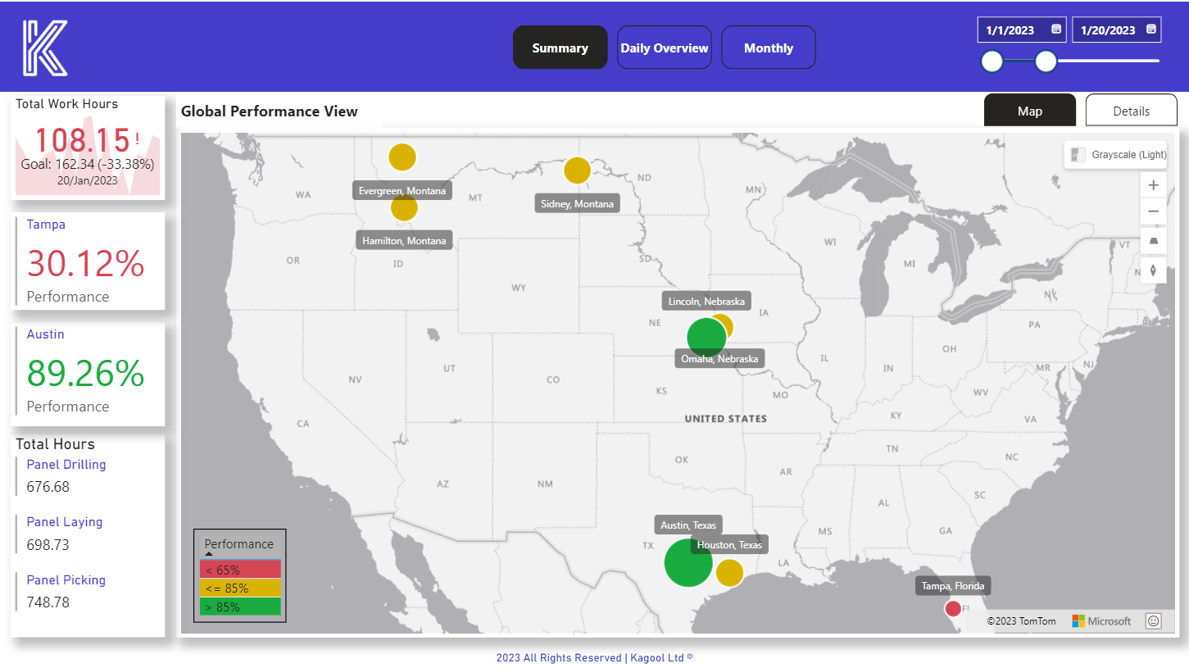Click the red < 65% legend swatch

click(x=240, y=570)
